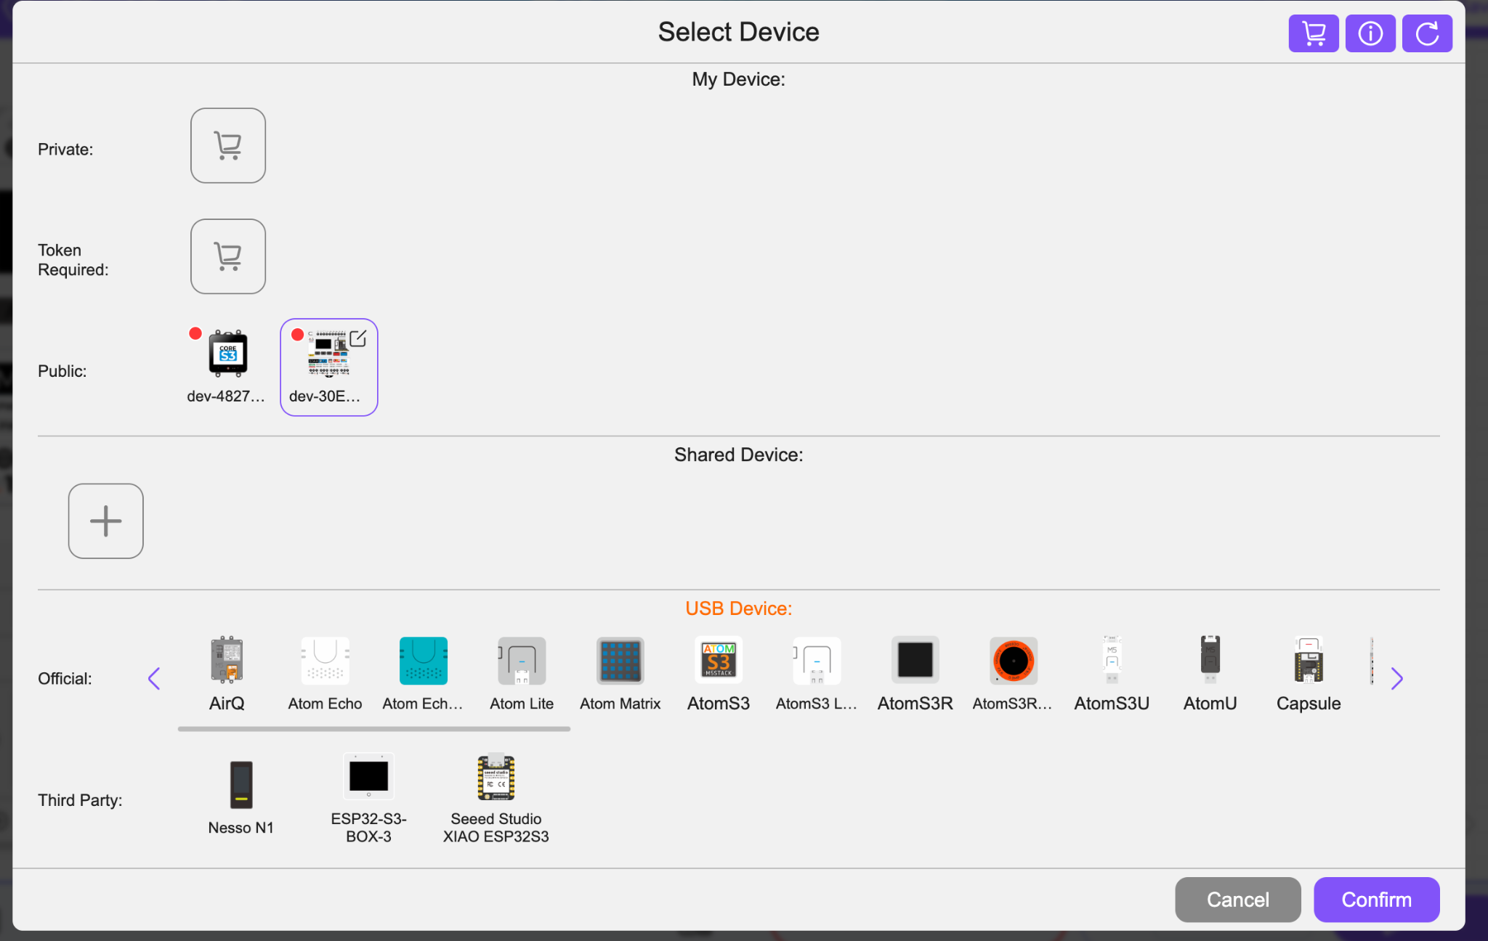Choose the AirQ official device

pos(227,673)
